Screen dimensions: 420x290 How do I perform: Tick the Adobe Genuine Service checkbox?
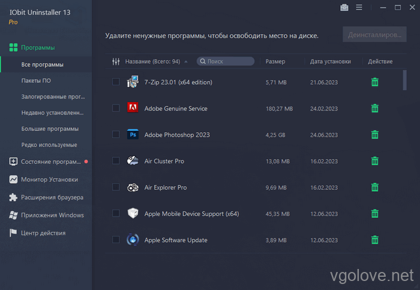pos(116,108)
